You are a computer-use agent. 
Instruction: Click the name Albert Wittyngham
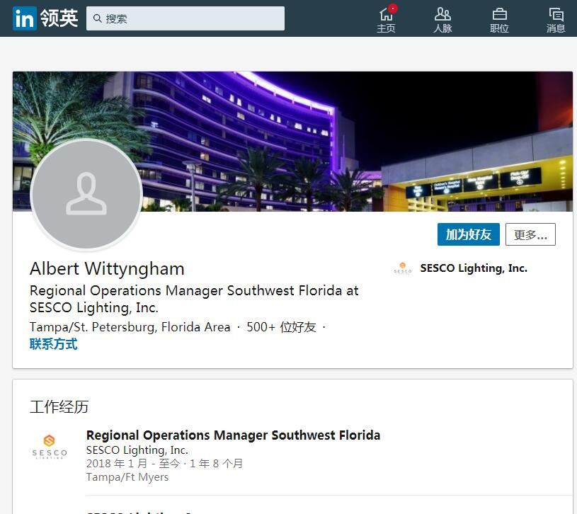(x=107, y=269)
